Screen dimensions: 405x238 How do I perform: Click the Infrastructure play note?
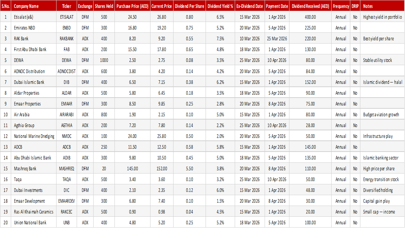click(382, 136)
